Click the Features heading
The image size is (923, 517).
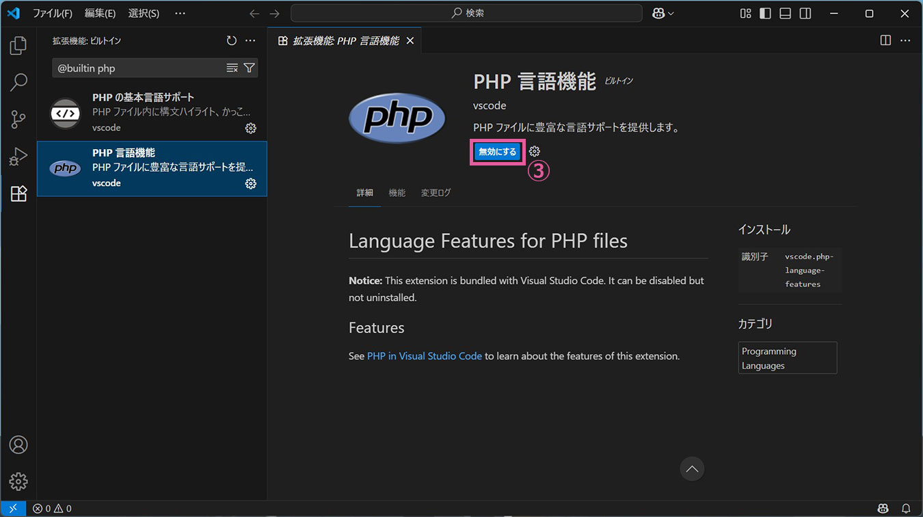(x=376, y=328)
